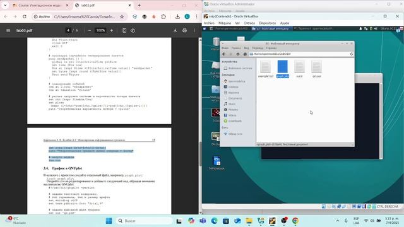Open Chrome downloads icon
The height and width of the screenshot is (227, 404).
click(x=177, y=16)
